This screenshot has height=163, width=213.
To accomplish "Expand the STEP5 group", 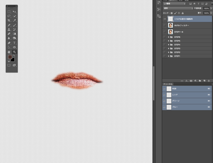I will click(169, 41).
